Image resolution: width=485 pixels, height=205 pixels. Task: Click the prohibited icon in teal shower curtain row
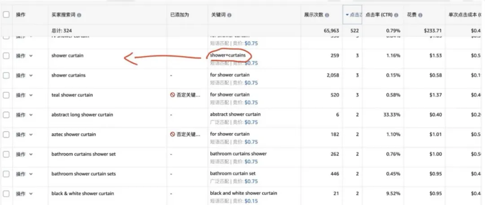pos(172,95)
